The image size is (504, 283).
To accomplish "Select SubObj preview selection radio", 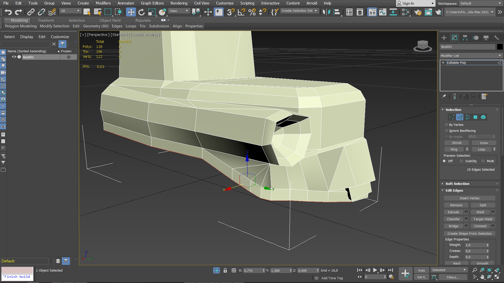I will [x=461, y=161].
